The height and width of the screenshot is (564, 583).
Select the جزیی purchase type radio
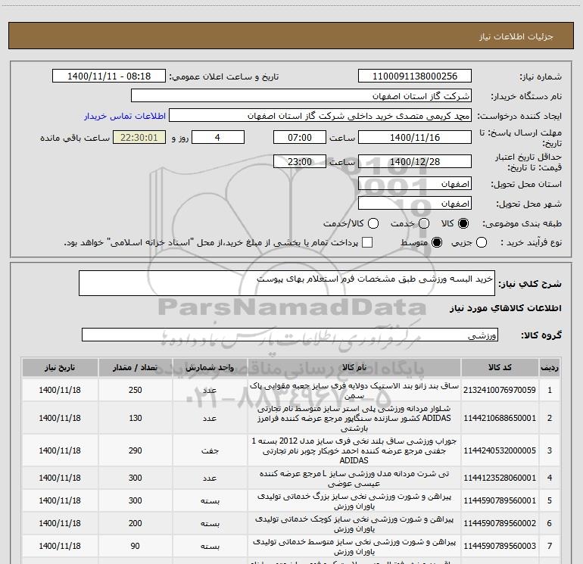(481, 242)
